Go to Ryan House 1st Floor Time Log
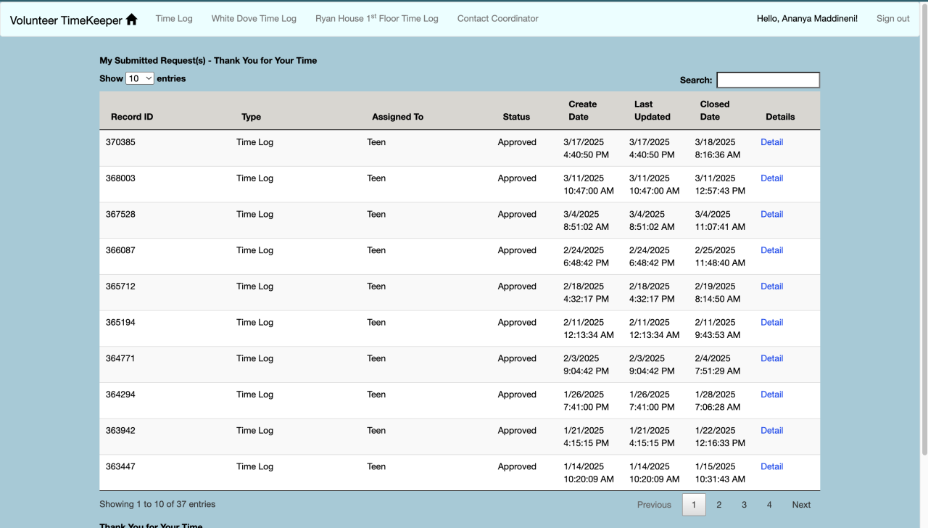 tap(376, 19)
